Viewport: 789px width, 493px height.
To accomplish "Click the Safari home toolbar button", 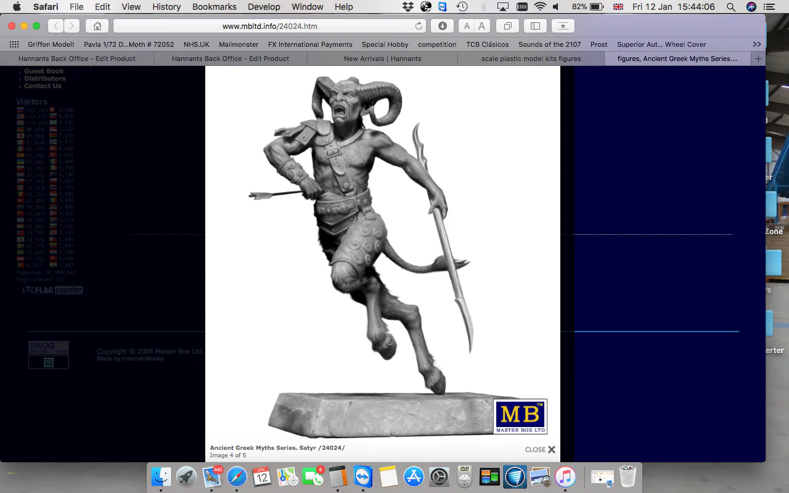I will (x=97, y=26).
